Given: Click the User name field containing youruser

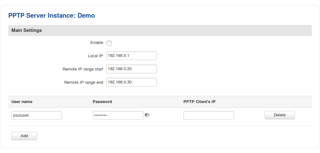Looking at the screenshot, I should point(37,115).
